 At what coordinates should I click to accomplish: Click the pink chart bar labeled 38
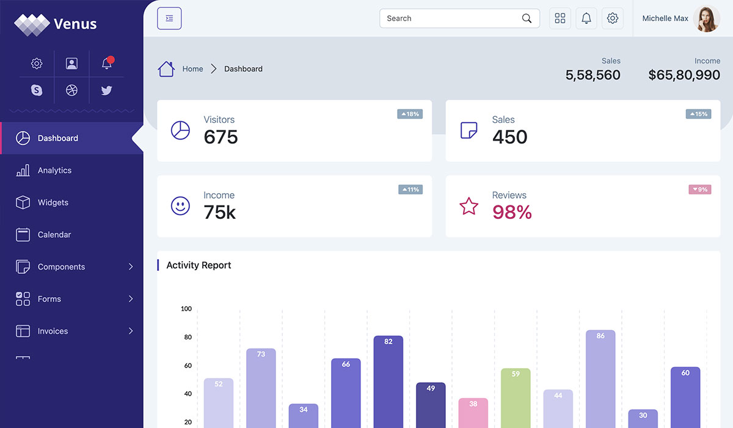click(473, 413)
